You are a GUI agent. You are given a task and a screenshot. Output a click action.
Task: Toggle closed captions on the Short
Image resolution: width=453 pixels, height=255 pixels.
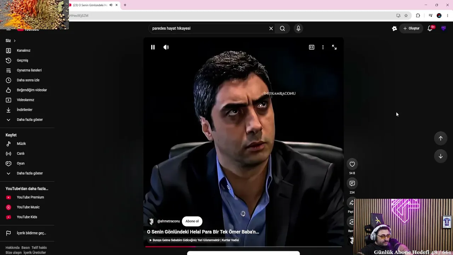point(311,47)
